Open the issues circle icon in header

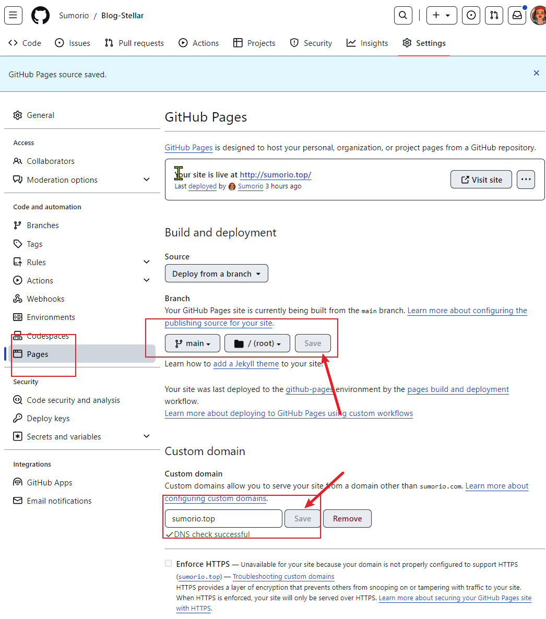(x=471, y=15)
